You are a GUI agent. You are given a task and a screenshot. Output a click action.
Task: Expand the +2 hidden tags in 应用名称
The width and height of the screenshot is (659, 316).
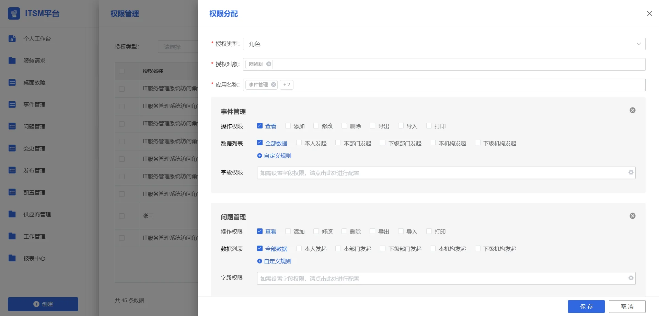287,84
